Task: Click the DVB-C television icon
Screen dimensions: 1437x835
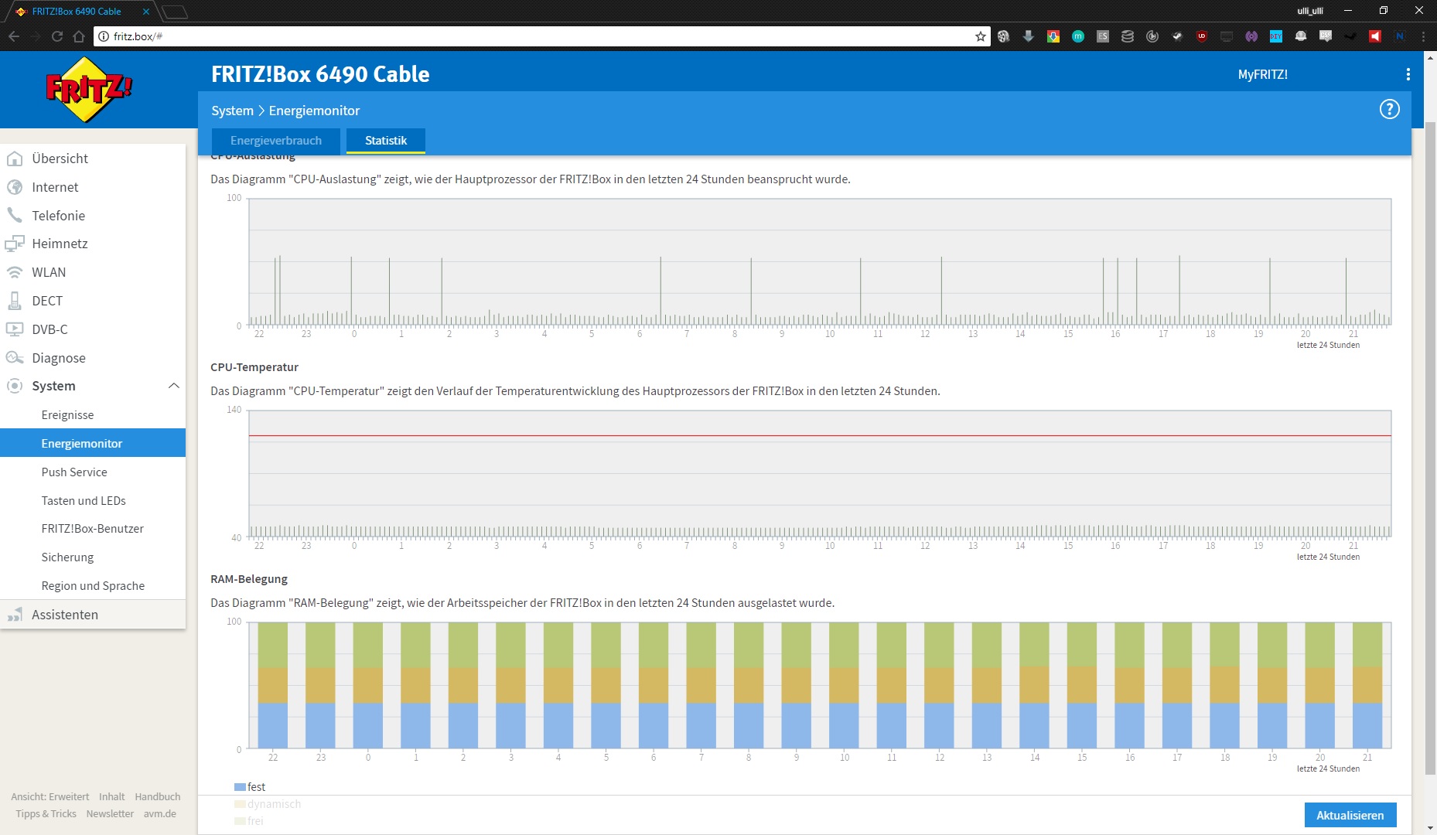Action: [15, 329]
